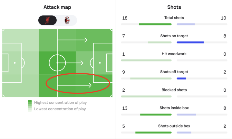Select the Total shots stat label
The height and width of the screenshot is (139, 232).
tap(174, 18)
